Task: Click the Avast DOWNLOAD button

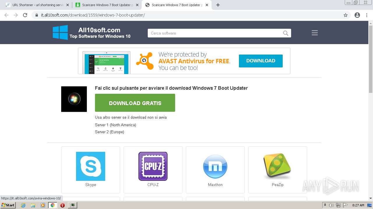Action: pyautogui.click(x=261, y=61)
